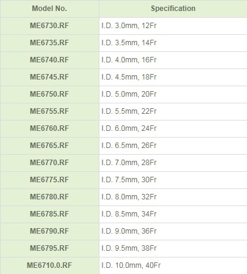Select the I.D. 8.0mm, 32Fr specification
The image size is (247, 274).
pos(129,197)
